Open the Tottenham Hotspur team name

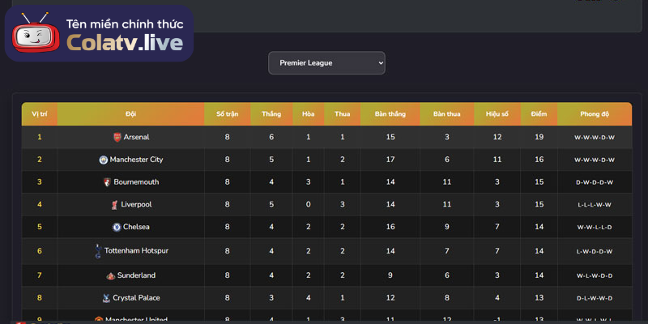tap(137, 251)
